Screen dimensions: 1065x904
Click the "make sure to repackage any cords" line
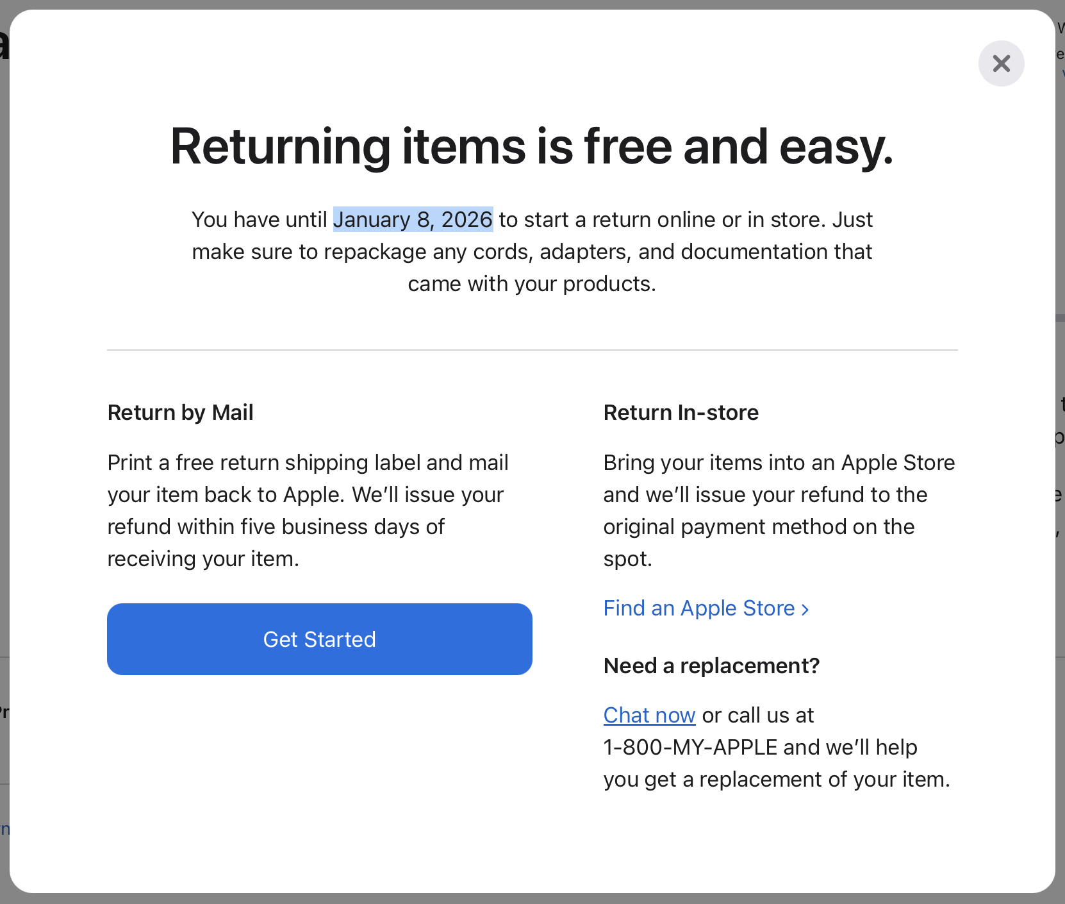click(x=532, y=251)
